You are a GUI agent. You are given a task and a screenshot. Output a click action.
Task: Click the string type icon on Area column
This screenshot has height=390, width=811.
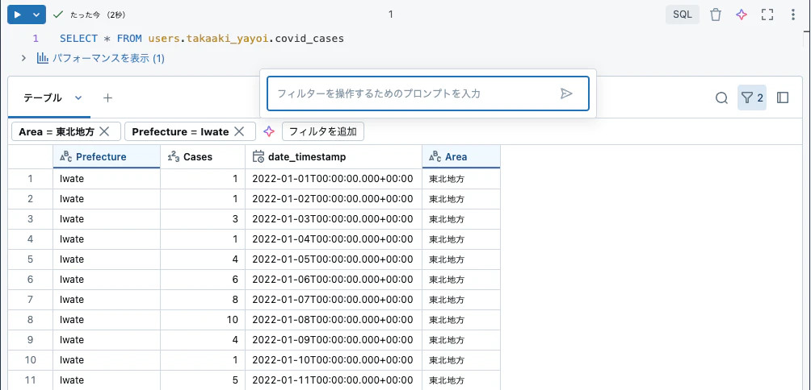(x=435, y=157)
